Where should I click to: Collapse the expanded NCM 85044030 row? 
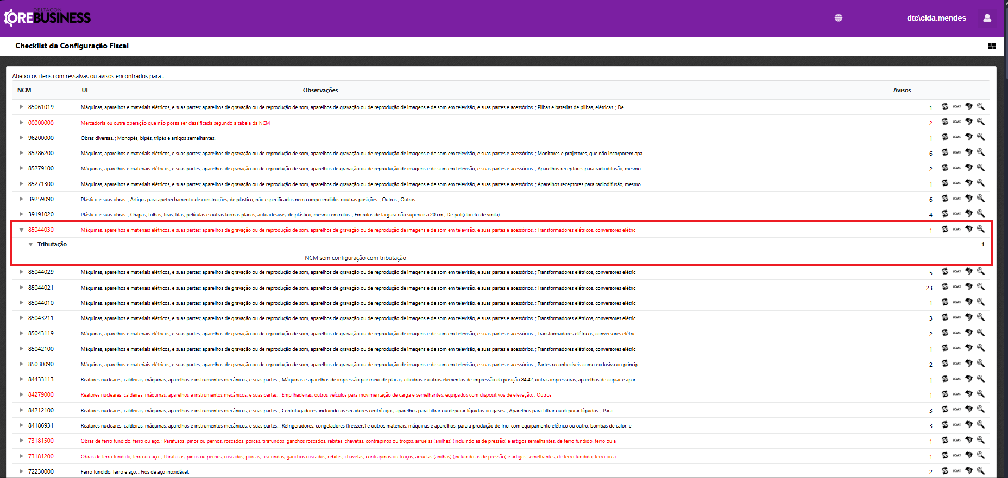pyautogui.click(x=22, y=230)
